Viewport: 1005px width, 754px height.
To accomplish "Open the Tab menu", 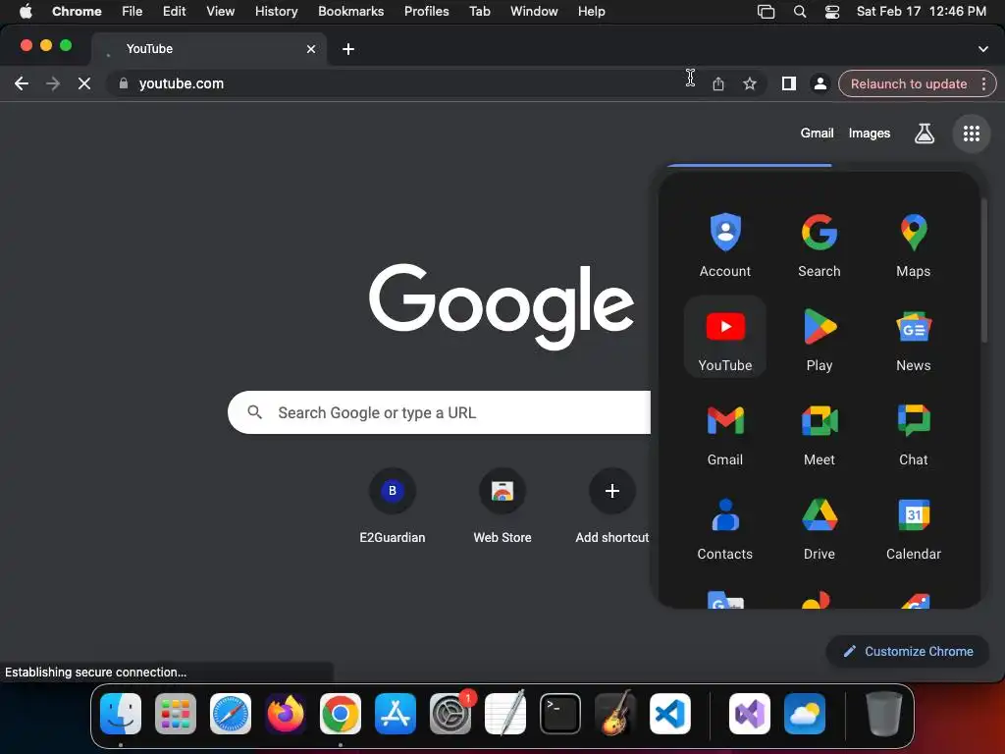I will tap(479, 11).
